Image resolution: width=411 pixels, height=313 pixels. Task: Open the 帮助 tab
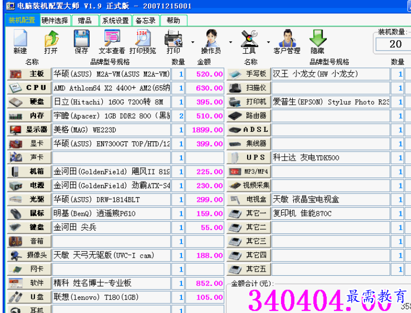[173, 21]
